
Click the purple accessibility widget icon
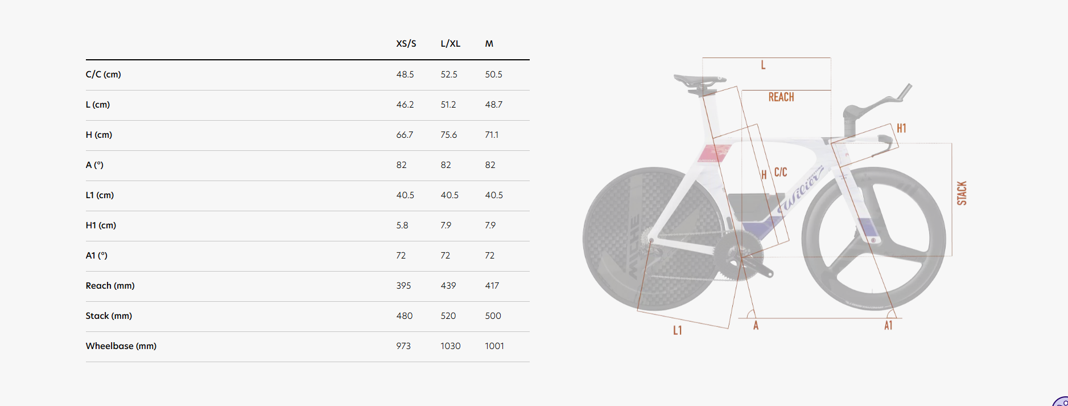point(1062,402)
